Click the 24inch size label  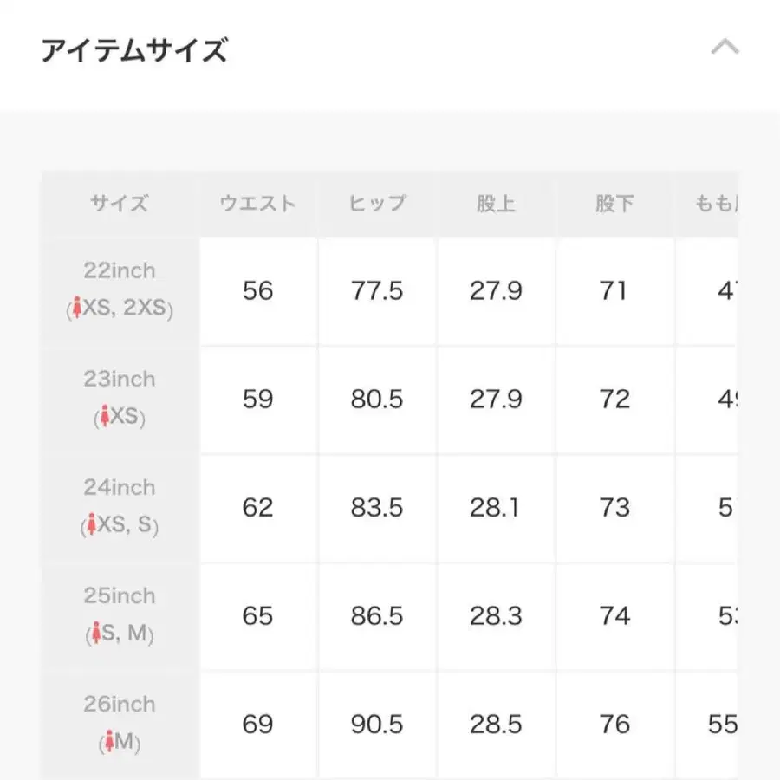click(x=120, y=487)
